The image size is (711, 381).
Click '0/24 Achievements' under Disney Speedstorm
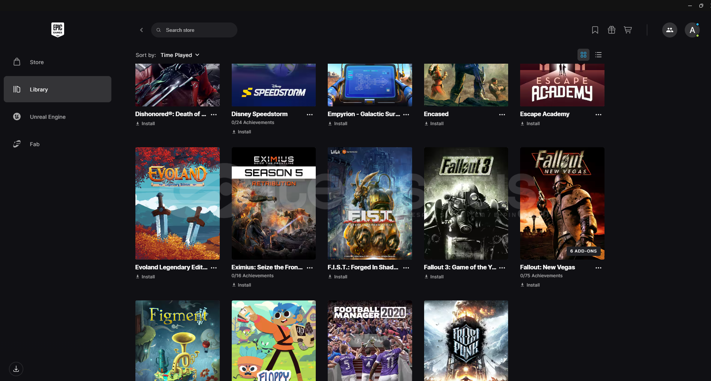click(x=253, y=123)
